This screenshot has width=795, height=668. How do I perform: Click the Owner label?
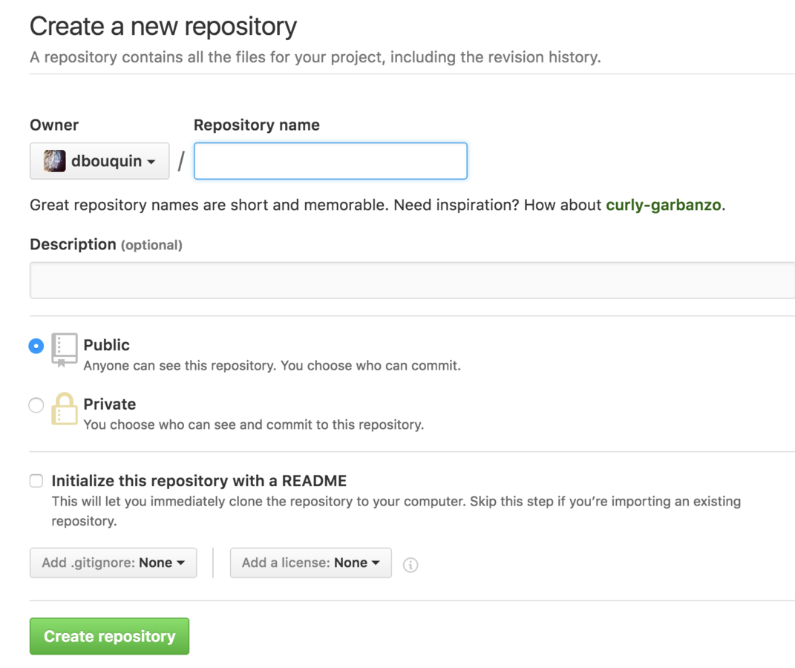pos(54,125)
